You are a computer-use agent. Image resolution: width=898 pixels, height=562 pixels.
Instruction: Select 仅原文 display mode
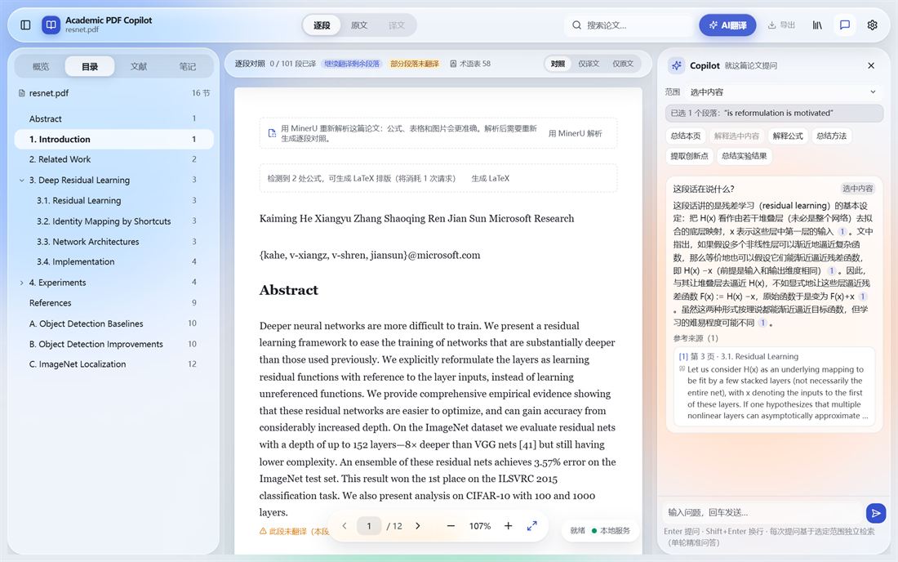pos(623,64)
